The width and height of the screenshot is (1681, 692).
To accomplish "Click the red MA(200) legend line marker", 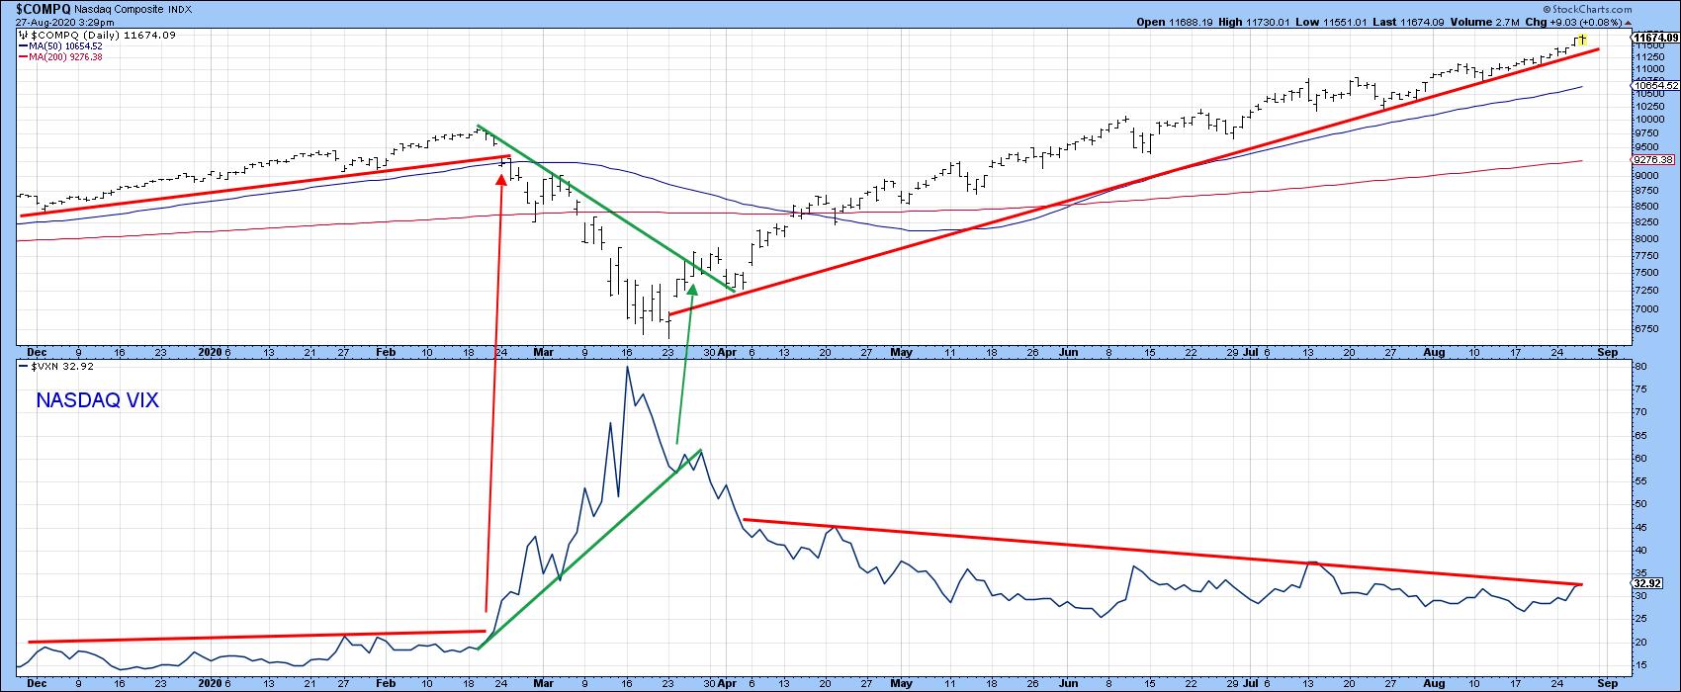I will (24, 56).
